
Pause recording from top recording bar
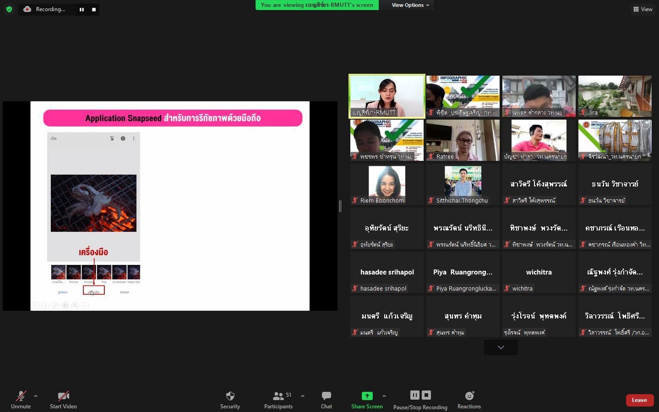(x=82, y=9)
